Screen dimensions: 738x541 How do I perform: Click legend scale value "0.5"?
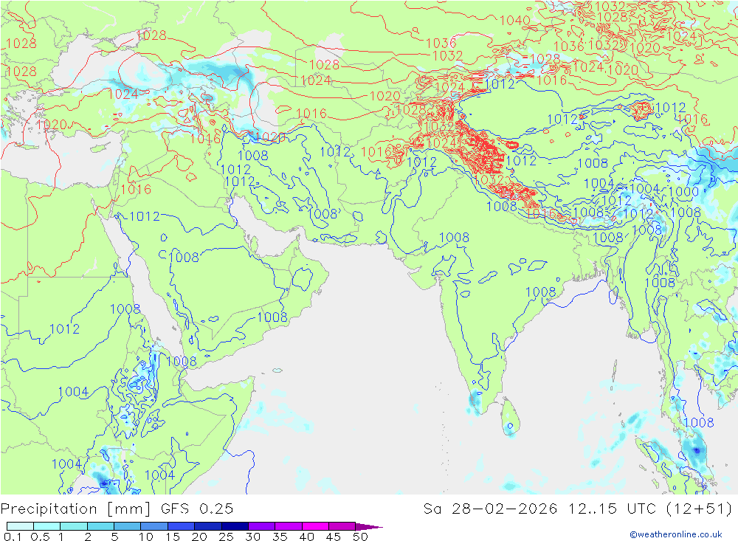[40, 537]
